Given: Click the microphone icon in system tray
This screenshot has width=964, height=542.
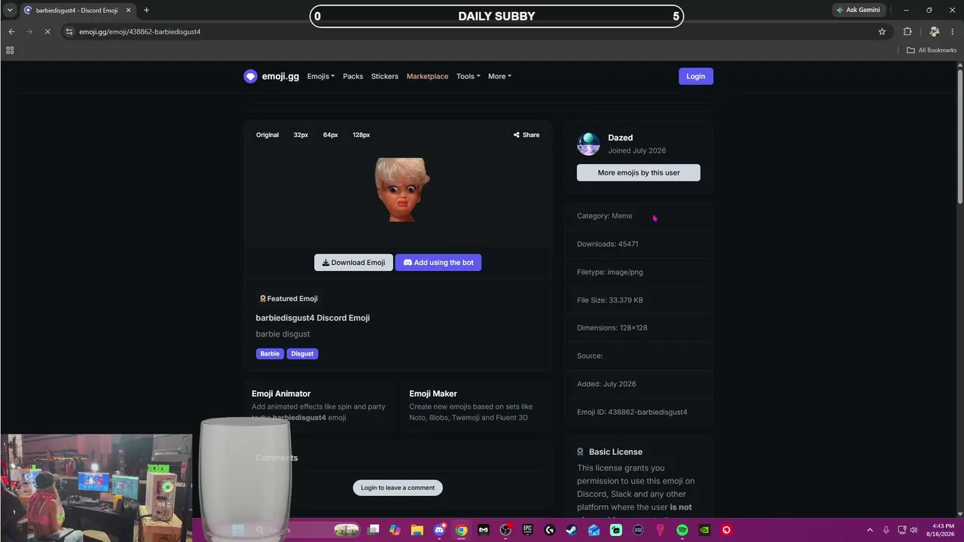Looking at the screenshot, I should 886,530.
